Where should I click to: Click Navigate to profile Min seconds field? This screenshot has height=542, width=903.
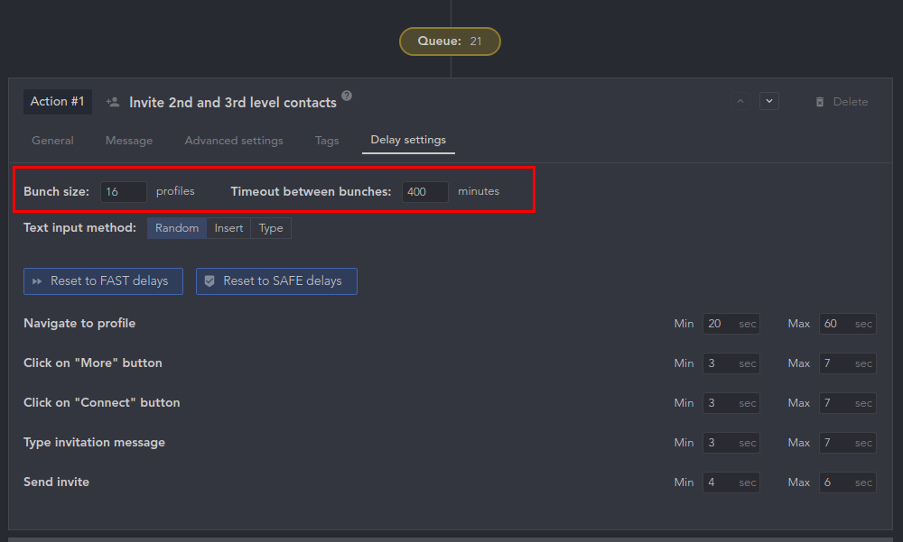click(731, 324)
